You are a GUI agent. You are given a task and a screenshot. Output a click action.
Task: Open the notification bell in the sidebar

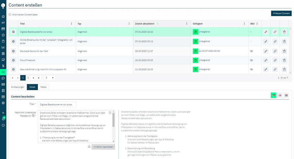[3, 119]
